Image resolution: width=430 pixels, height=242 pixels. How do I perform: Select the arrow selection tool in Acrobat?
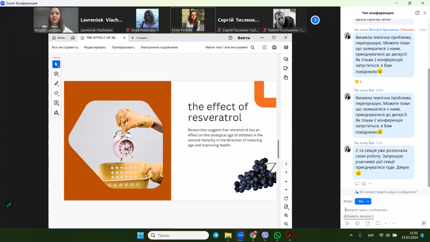[56, 65]
